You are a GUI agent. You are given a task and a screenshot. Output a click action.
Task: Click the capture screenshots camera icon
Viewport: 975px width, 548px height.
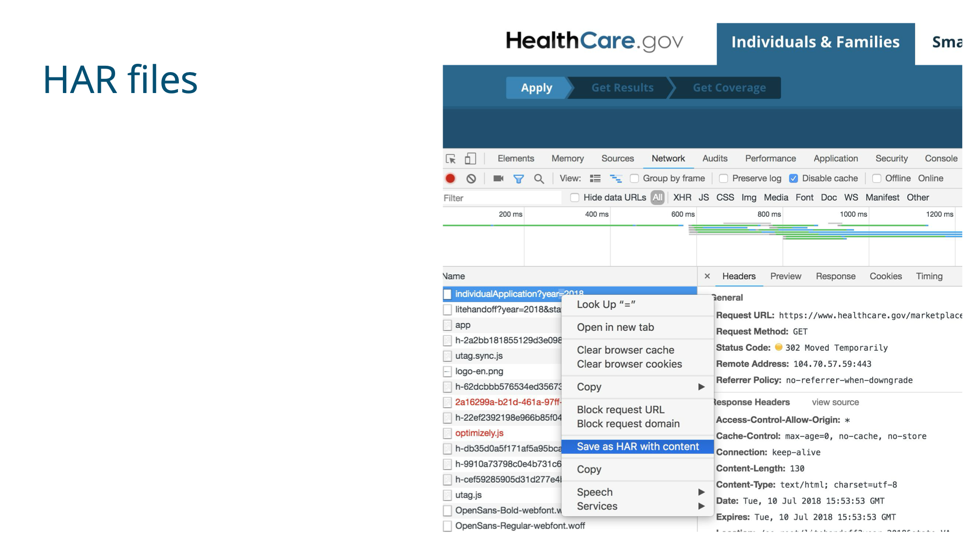tap(498, 179)
